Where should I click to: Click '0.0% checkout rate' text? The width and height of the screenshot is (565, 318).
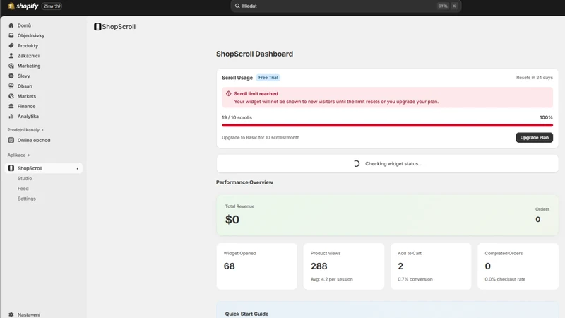[x=505, y=279]
